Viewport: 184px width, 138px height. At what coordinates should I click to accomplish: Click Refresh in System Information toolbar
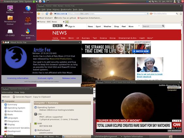point(6,97)
